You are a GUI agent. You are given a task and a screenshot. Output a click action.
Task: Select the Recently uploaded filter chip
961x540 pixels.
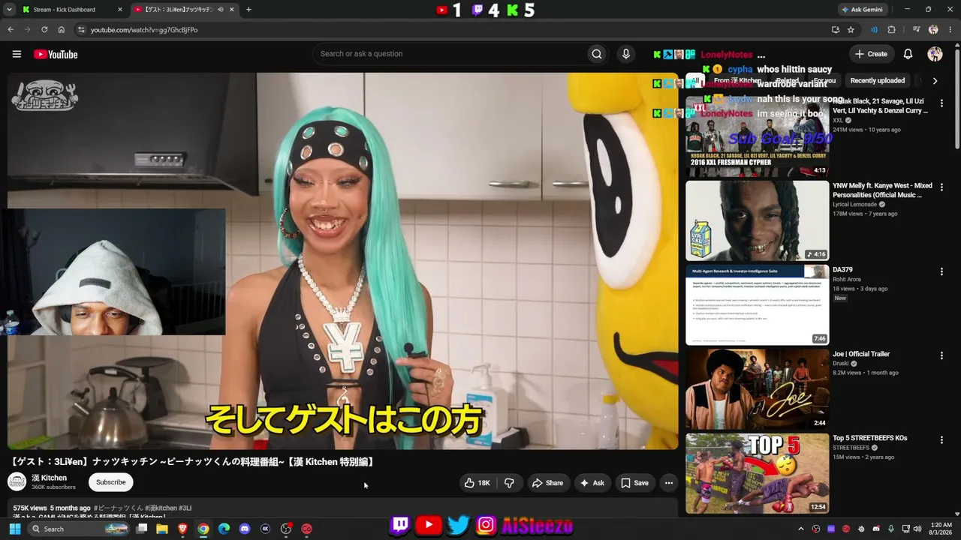point(878,80)
